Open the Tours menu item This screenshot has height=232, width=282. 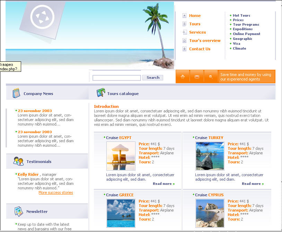(195, 24)
